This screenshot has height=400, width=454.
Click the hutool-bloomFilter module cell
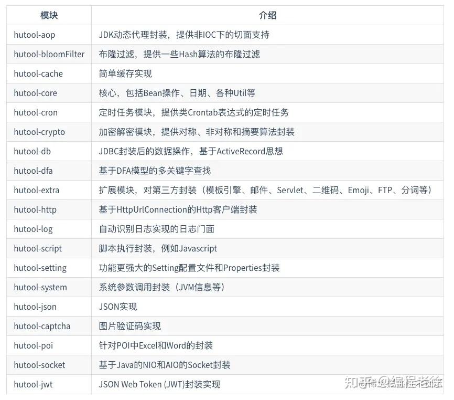[x=49, y=54]
